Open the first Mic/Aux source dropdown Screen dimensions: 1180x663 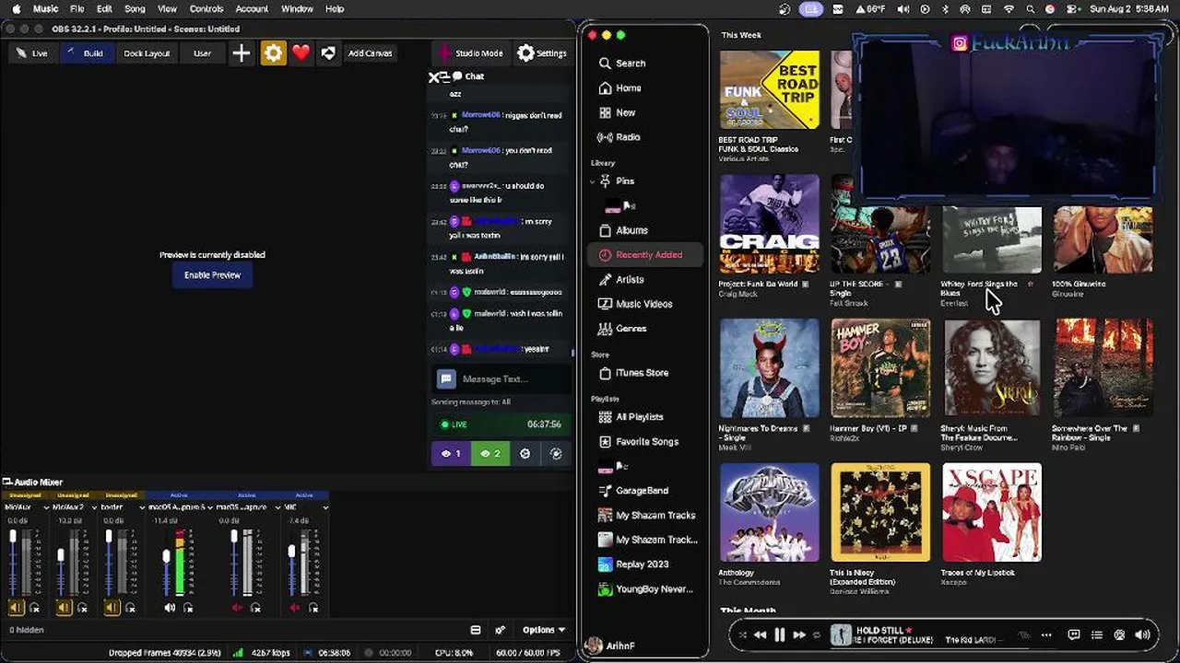point(46,507)
